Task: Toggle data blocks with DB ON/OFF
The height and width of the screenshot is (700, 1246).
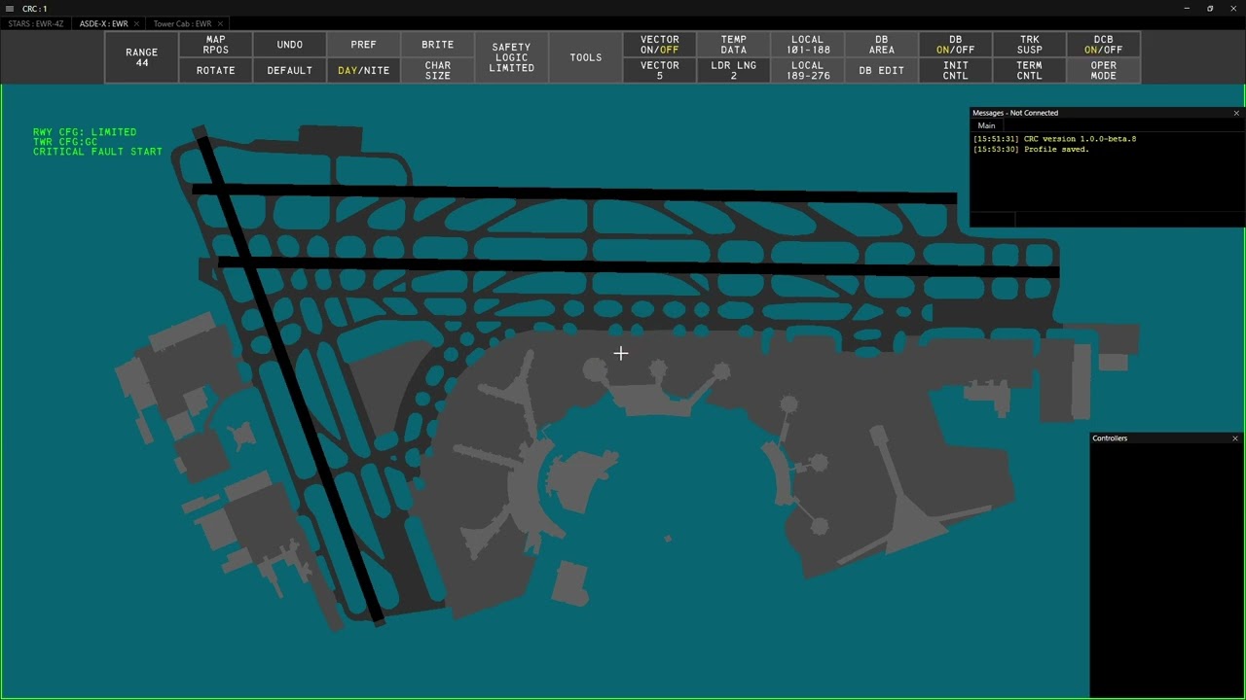Action: pos(955,45)
